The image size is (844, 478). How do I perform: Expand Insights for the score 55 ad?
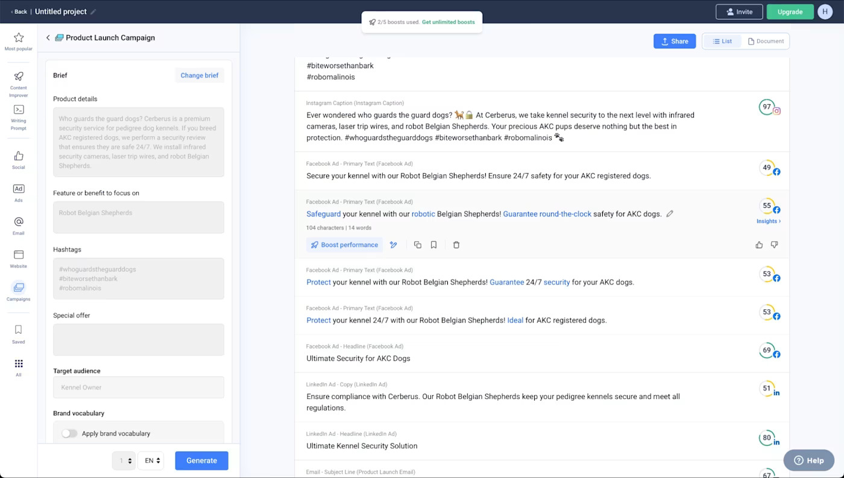point(768,221)
